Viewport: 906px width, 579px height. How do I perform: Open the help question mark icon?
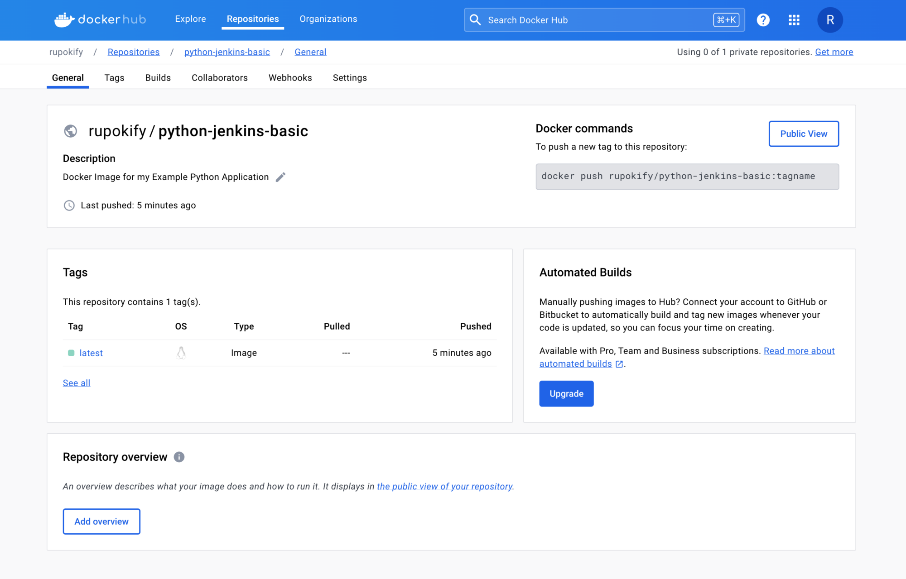(x=763, y=20)
